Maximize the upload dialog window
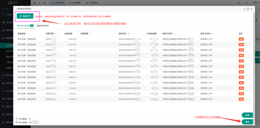 [x=248, y=9]
